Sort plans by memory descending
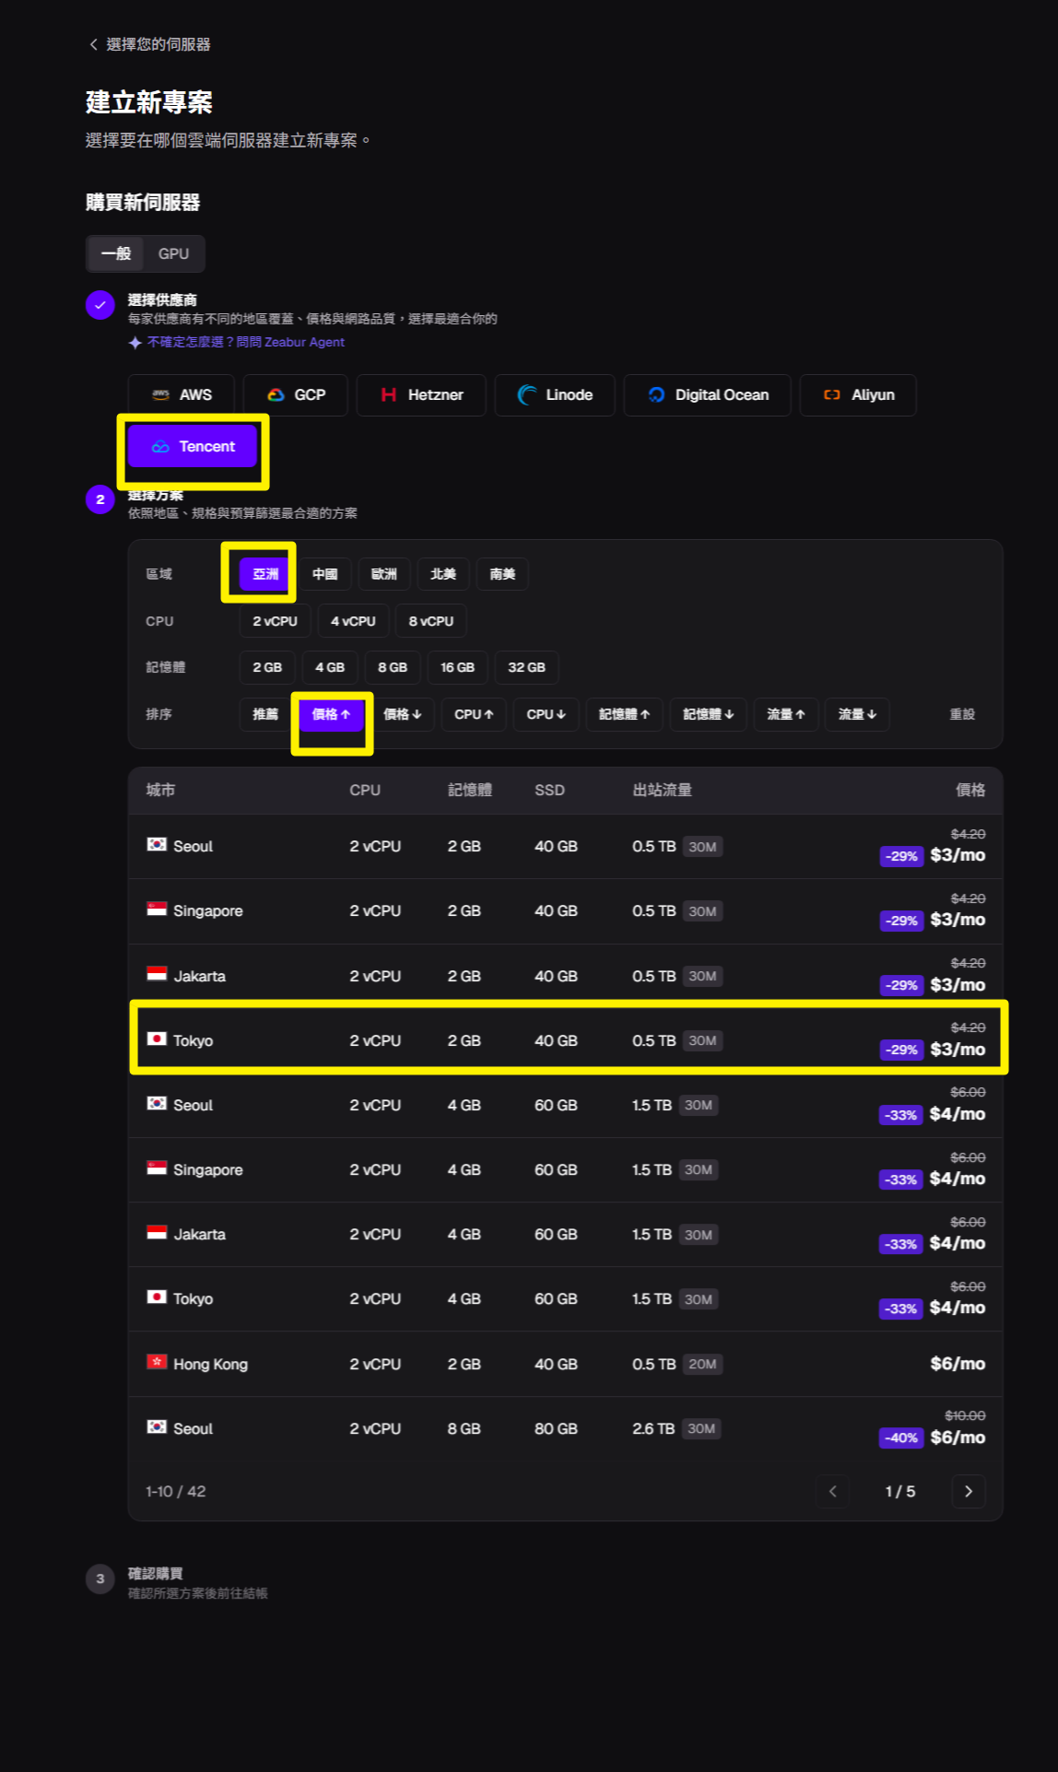This screenshot has height=1772, width=1058. (708, 714)
